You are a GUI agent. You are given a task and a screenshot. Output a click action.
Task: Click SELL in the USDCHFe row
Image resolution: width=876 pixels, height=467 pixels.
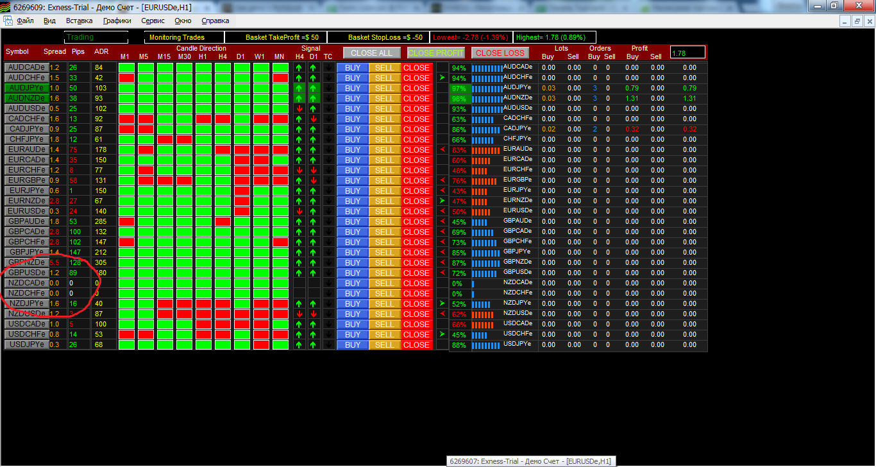point(385,334)
